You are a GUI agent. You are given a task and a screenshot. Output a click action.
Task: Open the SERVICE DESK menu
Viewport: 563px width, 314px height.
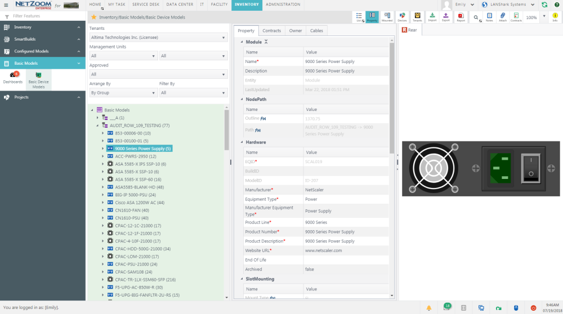(146, 5)
